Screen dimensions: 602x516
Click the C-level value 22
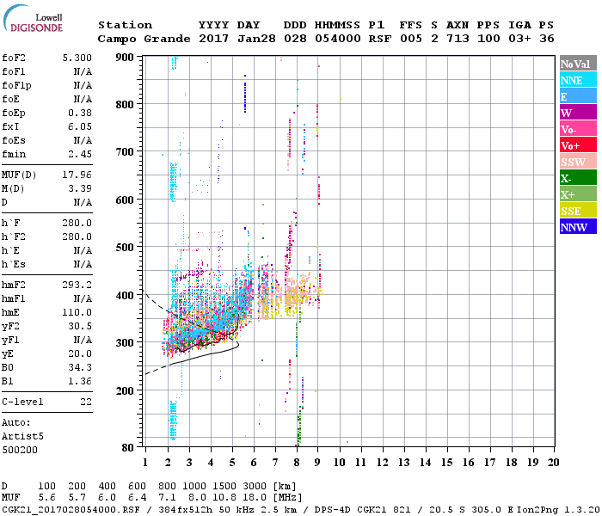(x=86, y=402)
